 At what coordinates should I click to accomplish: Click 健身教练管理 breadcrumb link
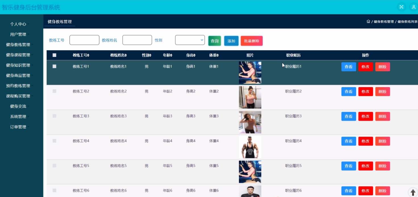[384, 22]
